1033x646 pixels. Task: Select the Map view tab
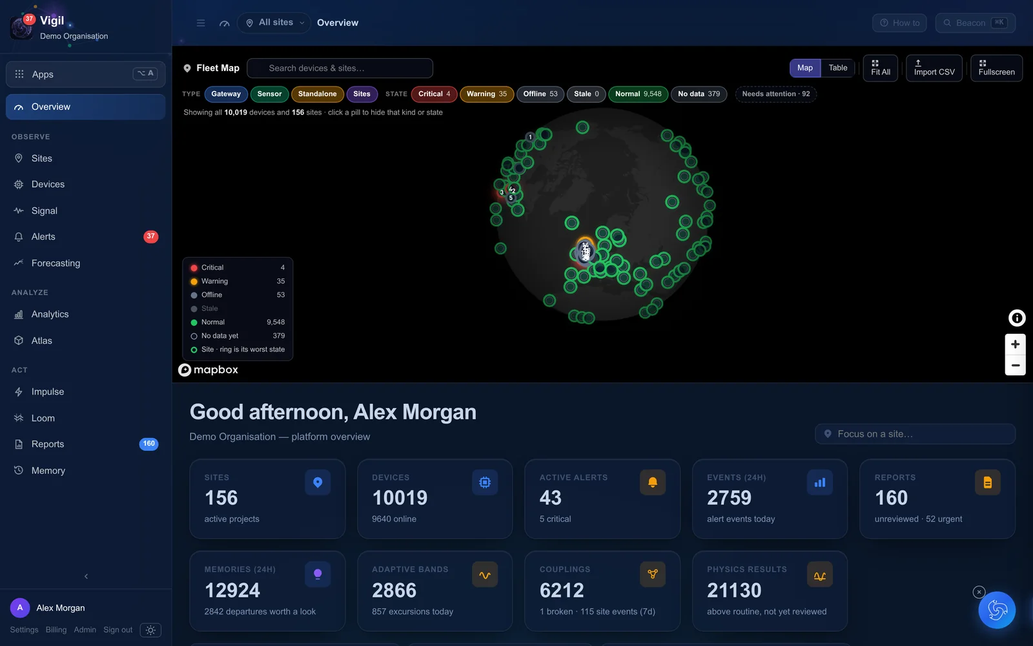(x=805, y=68)
